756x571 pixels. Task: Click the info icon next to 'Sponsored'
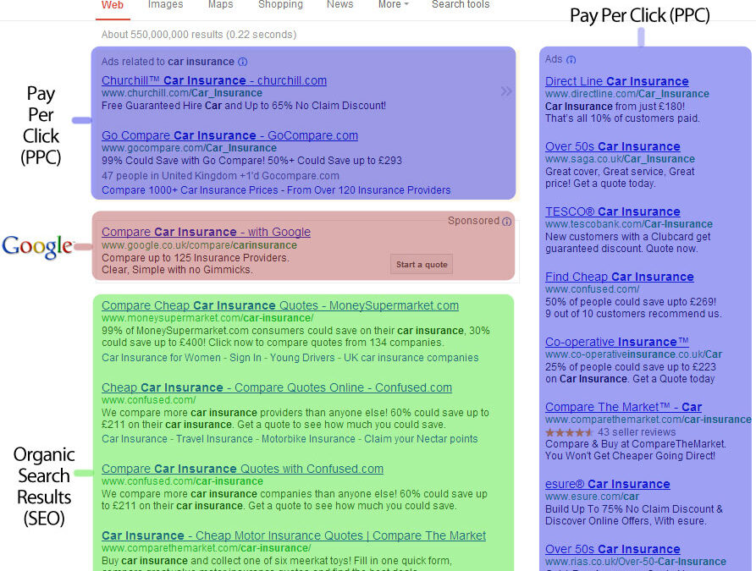click(x=507, y=221)
